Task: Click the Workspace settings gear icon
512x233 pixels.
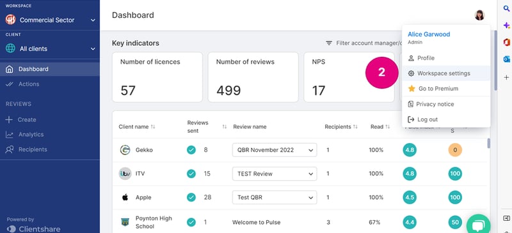Action: click(411, 73)
